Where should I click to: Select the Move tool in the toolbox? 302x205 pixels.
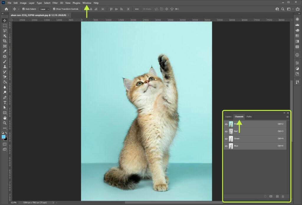point(5,21)
